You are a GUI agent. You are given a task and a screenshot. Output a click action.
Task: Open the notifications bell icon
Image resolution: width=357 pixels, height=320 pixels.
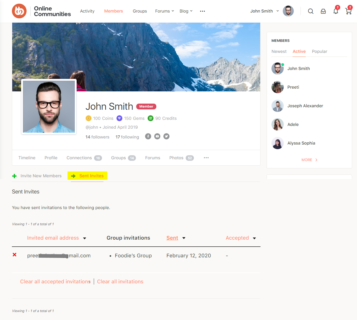pos(336,11)
